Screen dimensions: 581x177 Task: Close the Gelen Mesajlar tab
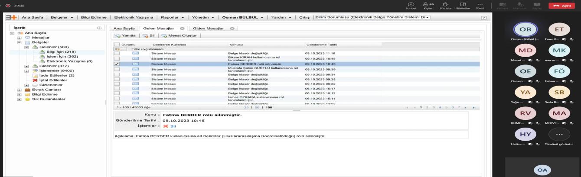click(182, 28)
